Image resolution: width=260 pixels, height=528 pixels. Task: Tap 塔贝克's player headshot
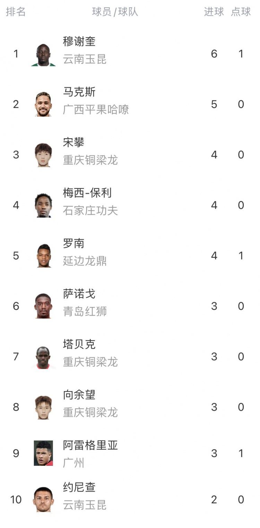(x=43, y=357)
